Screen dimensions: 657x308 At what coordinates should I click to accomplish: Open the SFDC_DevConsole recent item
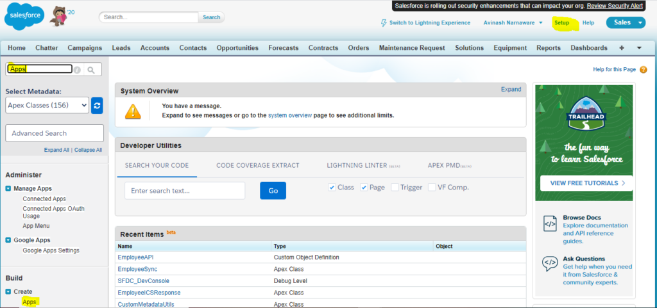coord(144,281)
